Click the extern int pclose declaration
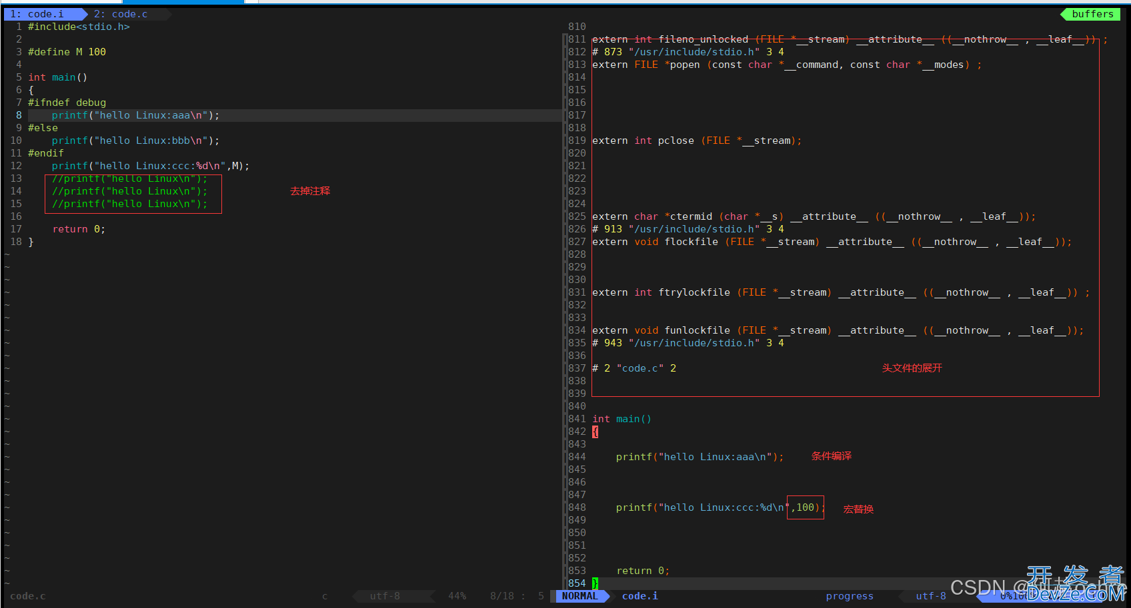 [697, 141]
